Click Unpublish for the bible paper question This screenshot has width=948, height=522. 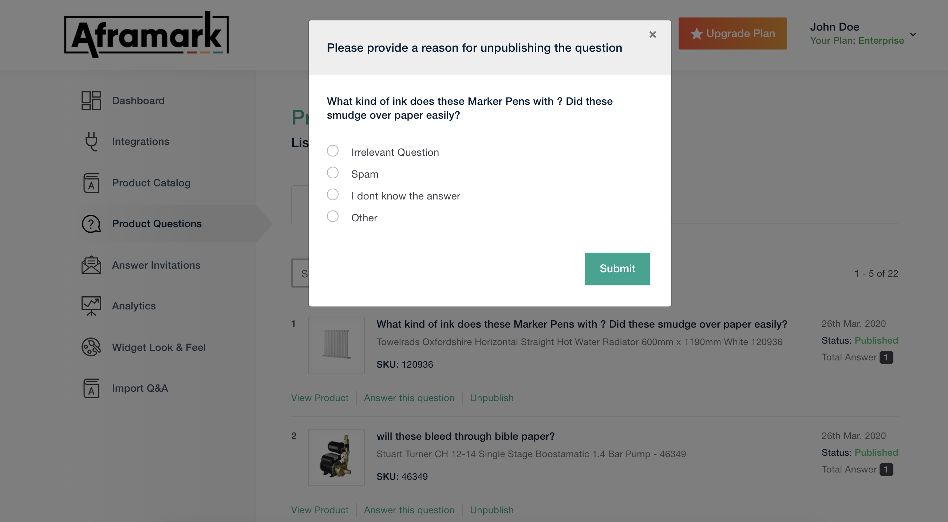[491, 510]
